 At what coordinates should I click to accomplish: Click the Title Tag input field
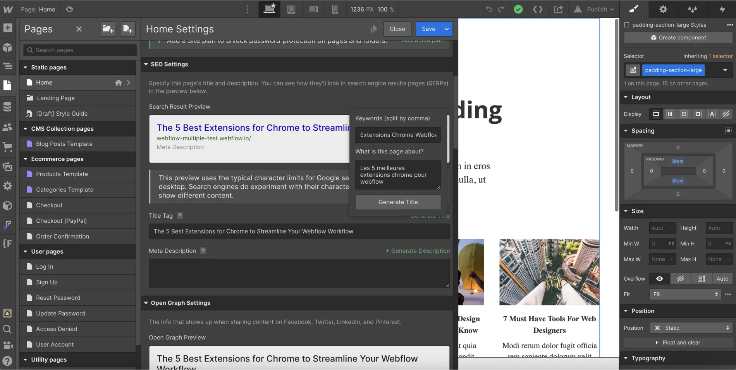[299, 231]
